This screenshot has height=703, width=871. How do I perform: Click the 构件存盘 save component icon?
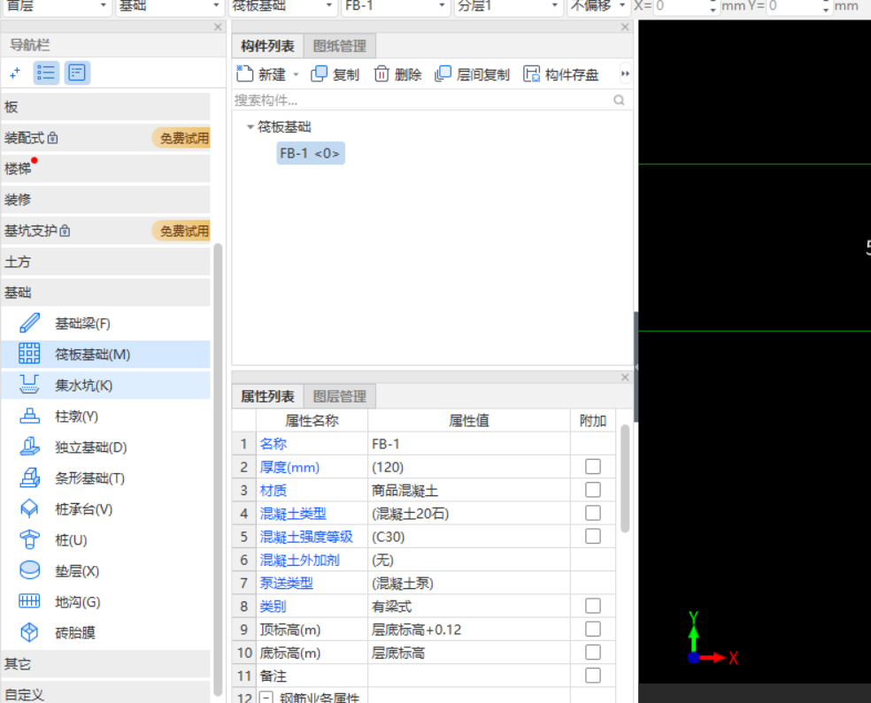tap(532, 73)
